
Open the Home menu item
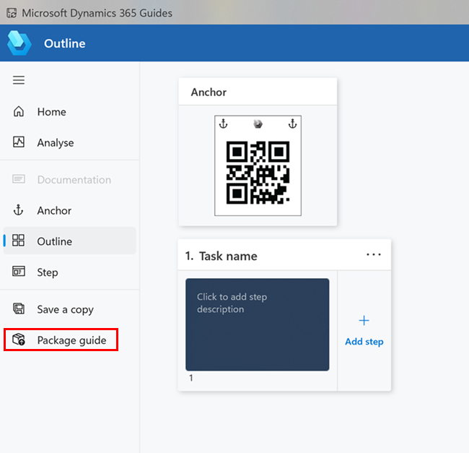tap(69, 112)
